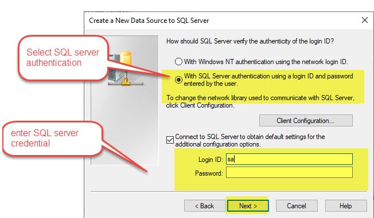Click the dialog title bar text
This screenshot has width=374, height=218.
pos(149,21)
